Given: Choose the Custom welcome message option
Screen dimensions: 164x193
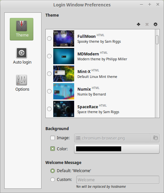Looking at the screenshot, I should pyautogui.click(x=53, y=180).
